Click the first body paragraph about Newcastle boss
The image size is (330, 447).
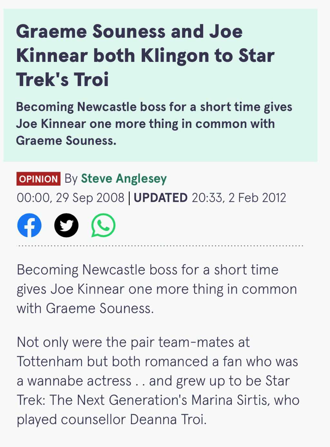tap(157, 289)
